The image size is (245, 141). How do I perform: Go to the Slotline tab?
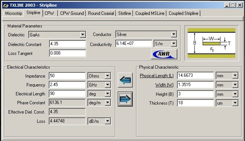click(x=125, y=13)
